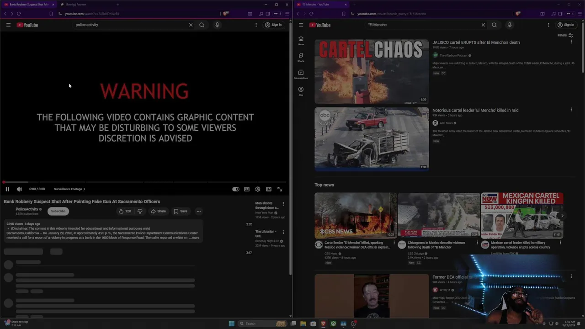Clear the 'police activity' search text
Image resolution: width=585 pixels, height=329 pixels.
coord(191,25)
